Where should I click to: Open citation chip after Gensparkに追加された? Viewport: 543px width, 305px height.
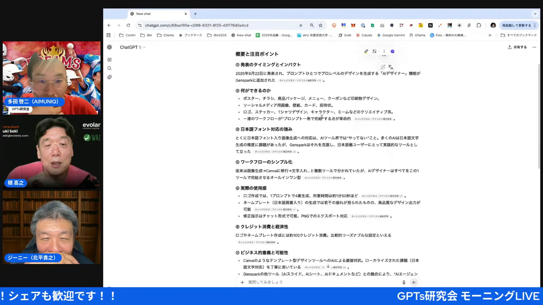300,80
